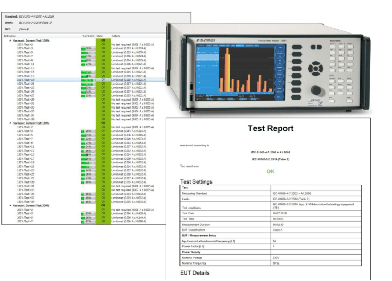Click the 'Details' column header
Screen dimensions: 392x281
point(116,36)
